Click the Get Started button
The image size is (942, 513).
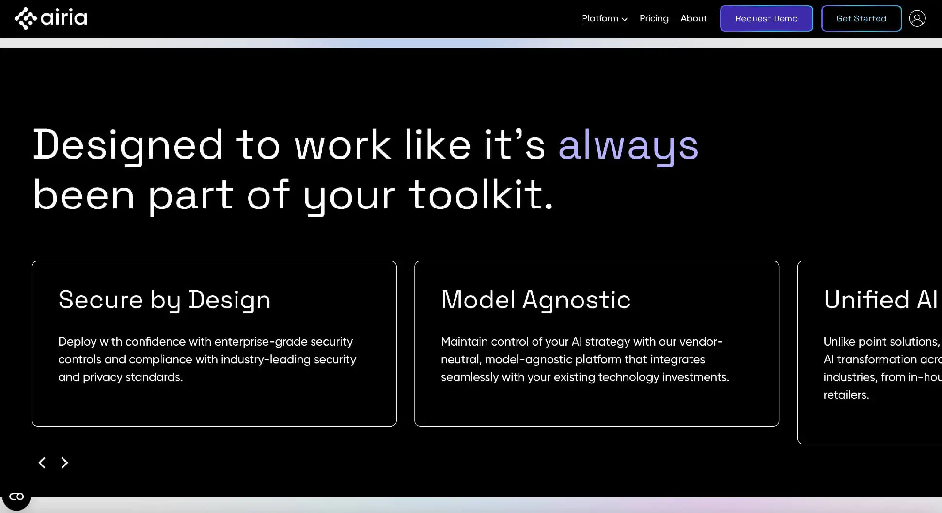point(861,18)
